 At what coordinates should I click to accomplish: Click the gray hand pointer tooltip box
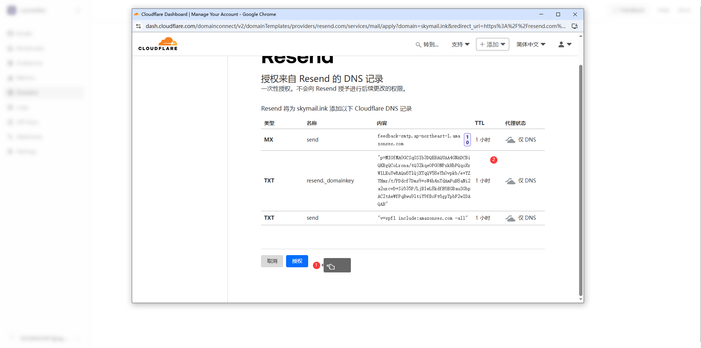point(337,265)
